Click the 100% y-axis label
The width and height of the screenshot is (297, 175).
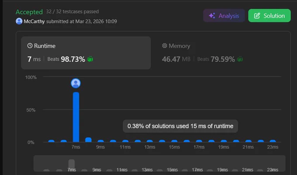click(31, 77)
